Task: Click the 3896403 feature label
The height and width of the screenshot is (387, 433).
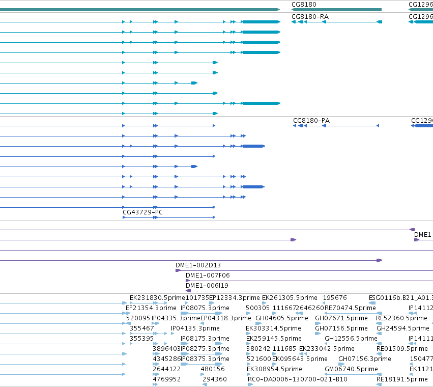Action: pyautogui.click(x=166, y=349)
